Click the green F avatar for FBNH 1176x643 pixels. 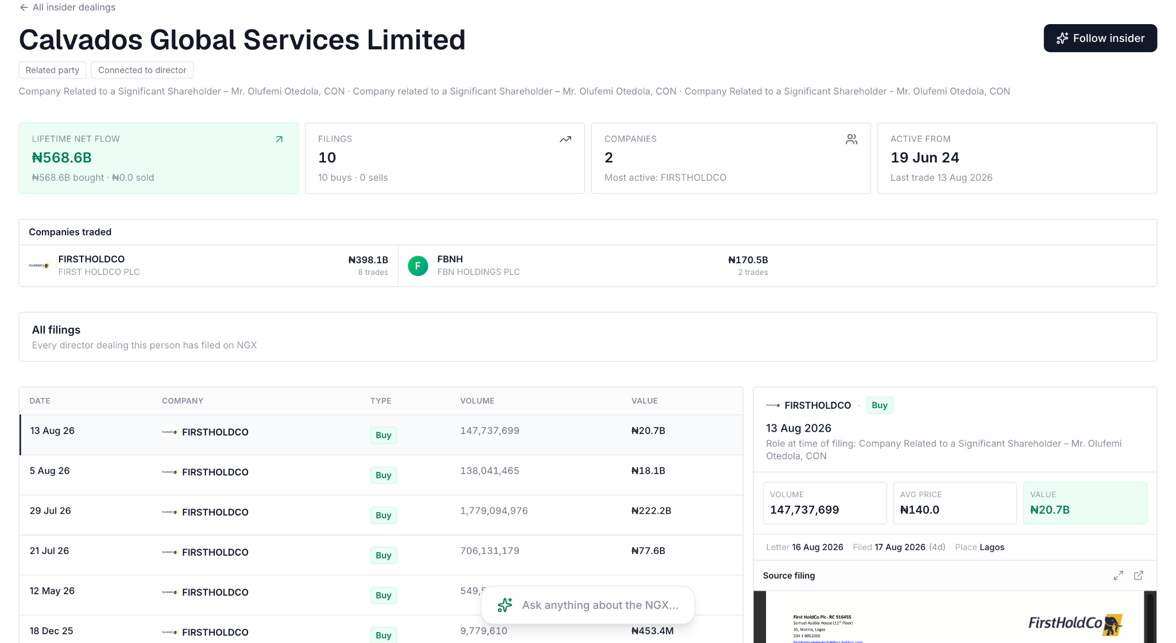(x=417, y=266)
